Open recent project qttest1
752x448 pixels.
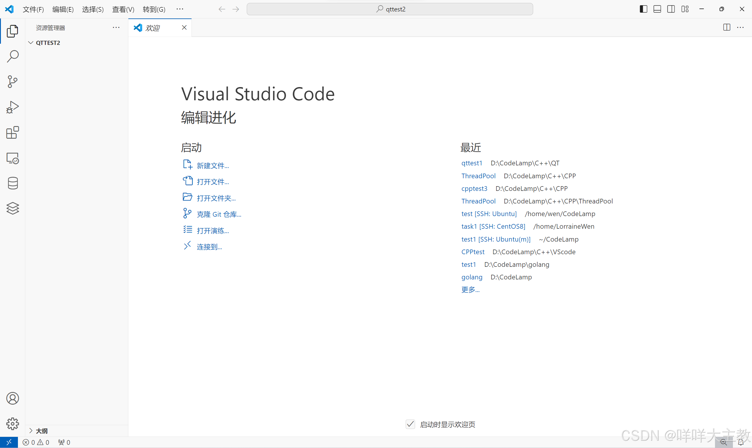471,163
